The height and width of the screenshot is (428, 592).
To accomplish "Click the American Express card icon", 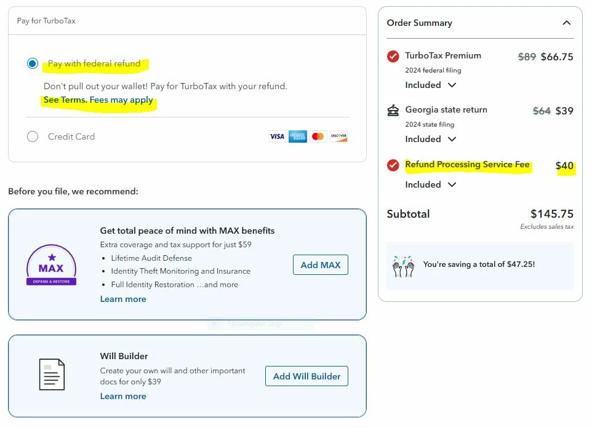I will 297,137.
